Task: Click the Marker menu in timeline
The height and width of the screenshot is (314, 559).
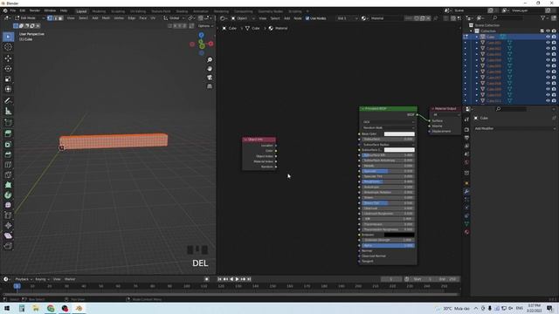Action: [70, 279]
